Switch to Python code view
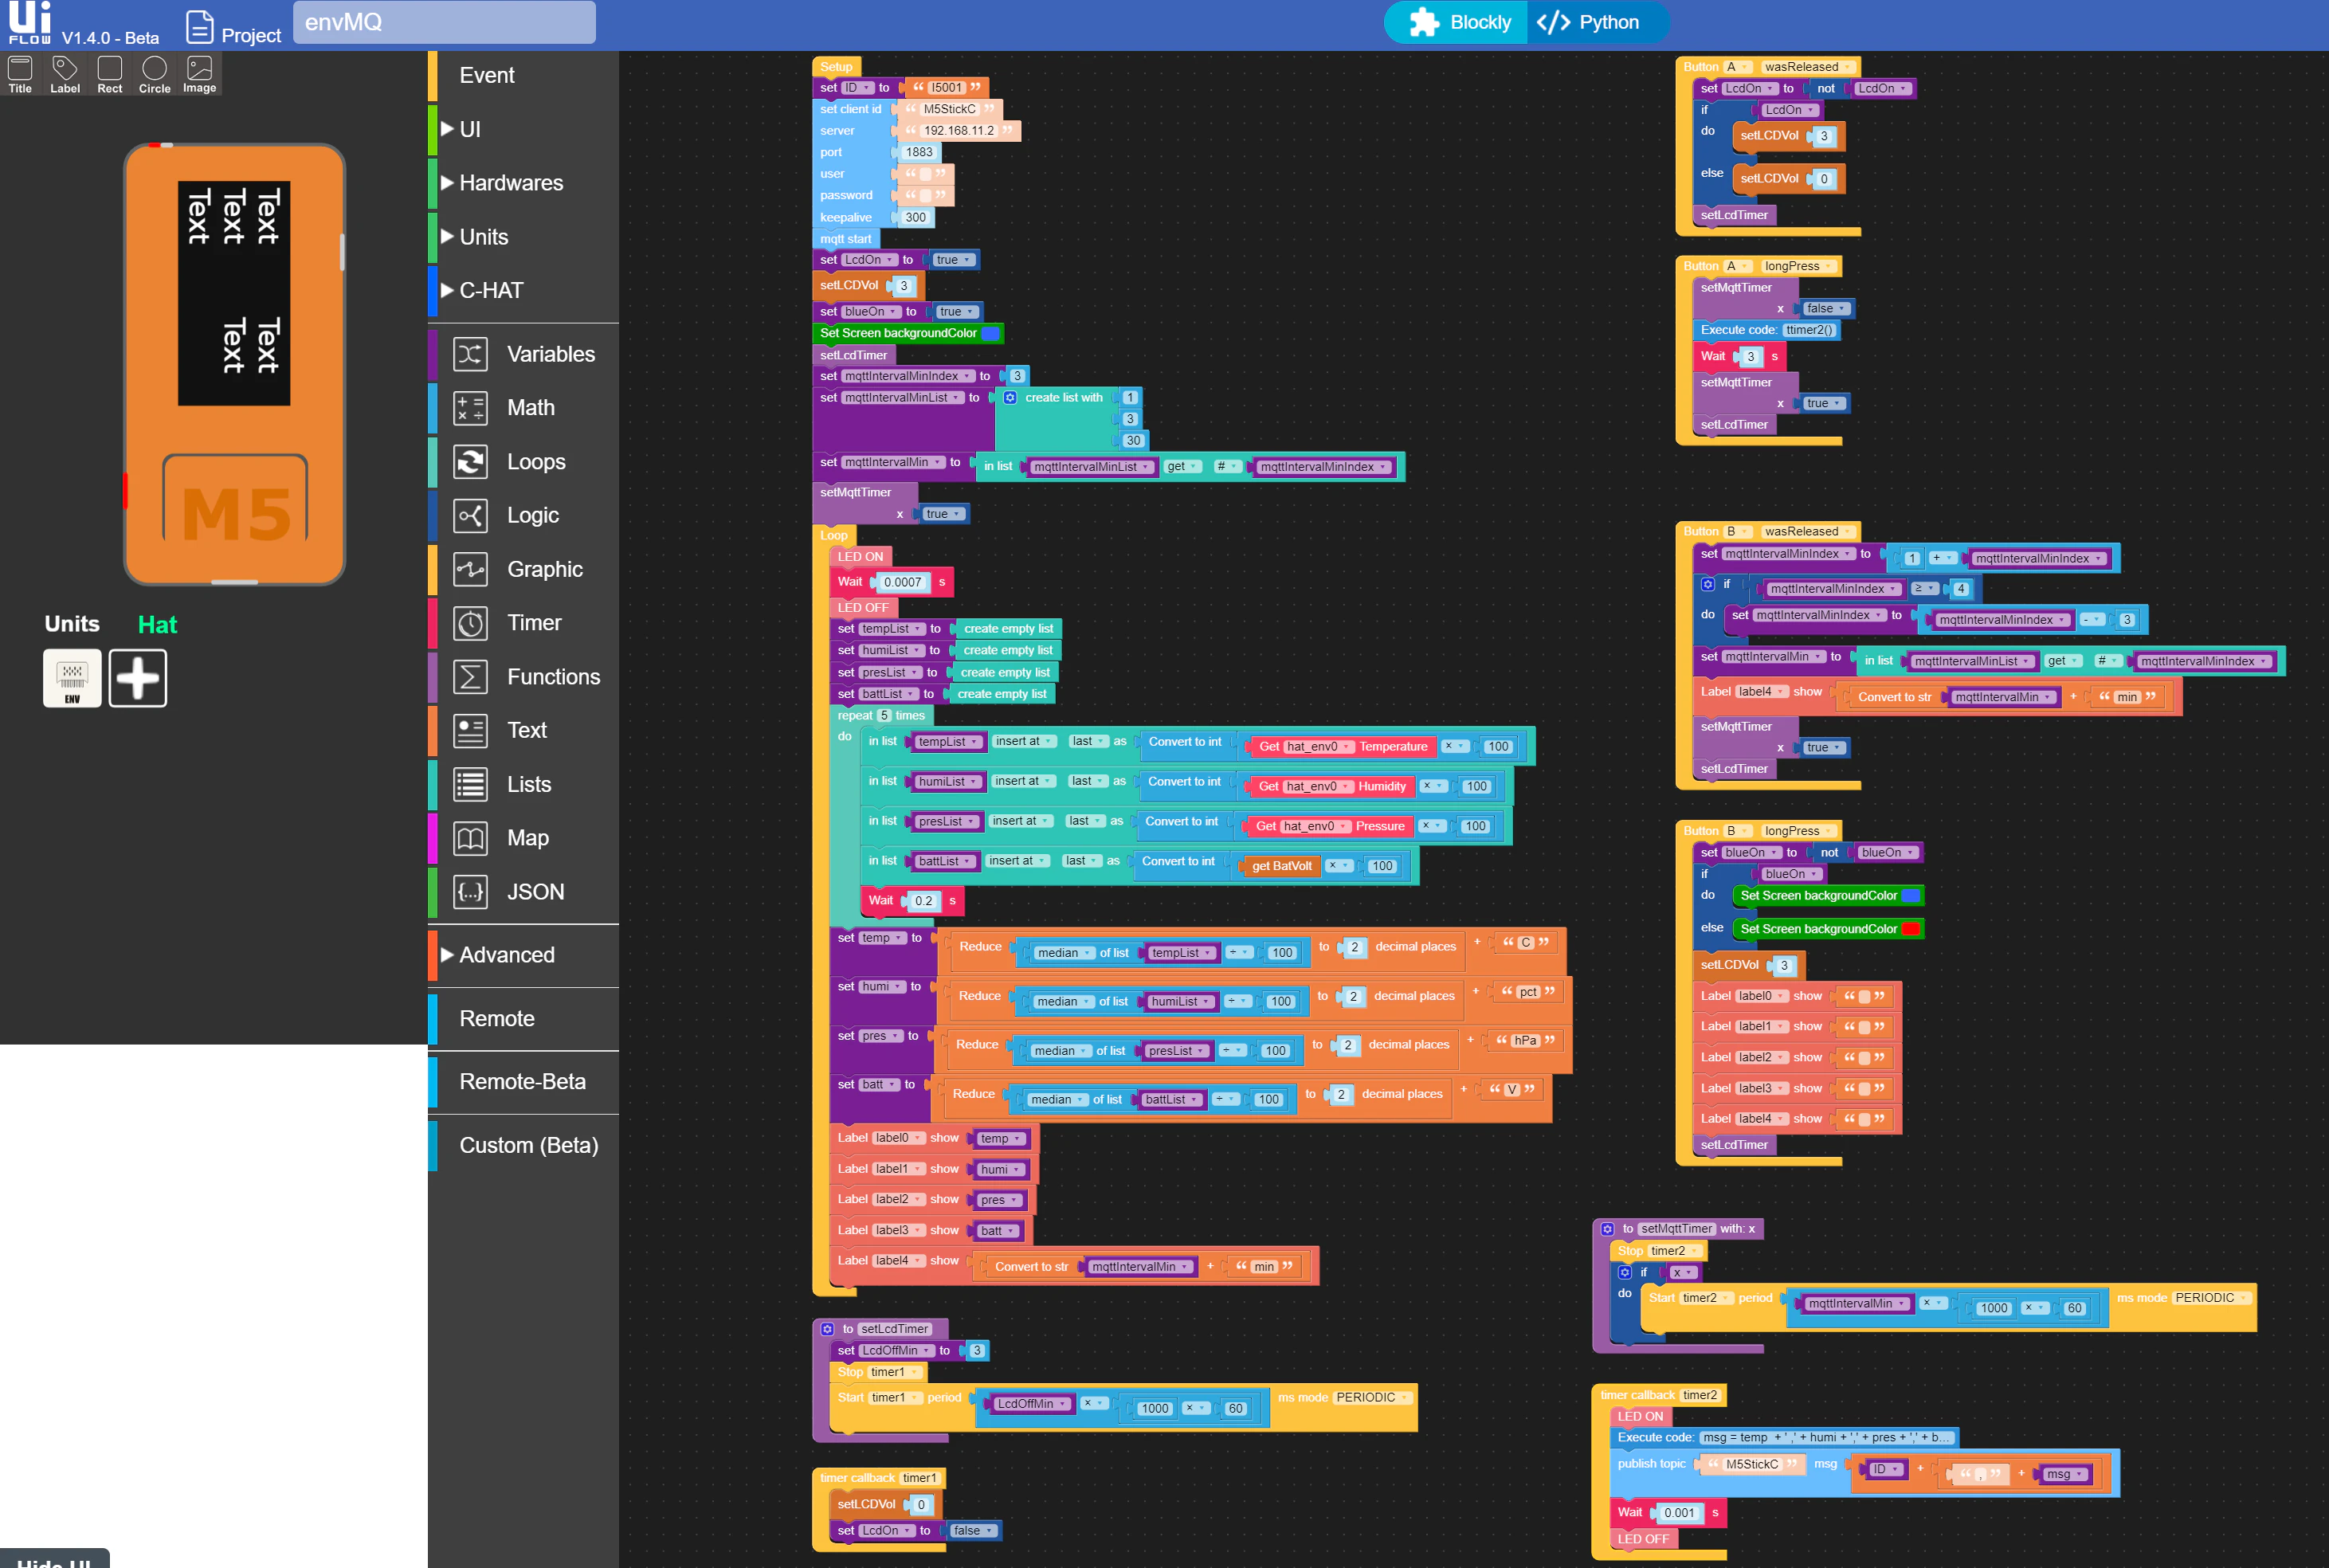 [x=1597, y=22]
